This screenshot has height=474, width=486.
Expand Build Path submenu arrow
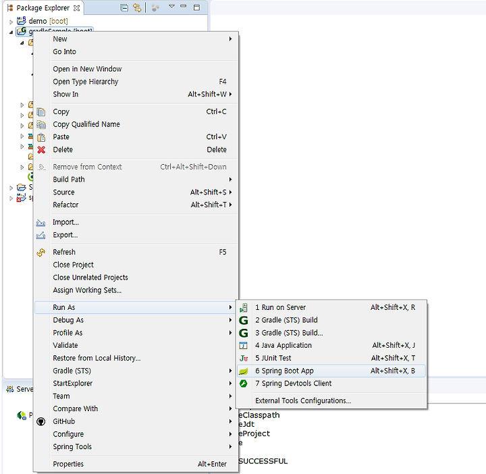pos(230,180)
